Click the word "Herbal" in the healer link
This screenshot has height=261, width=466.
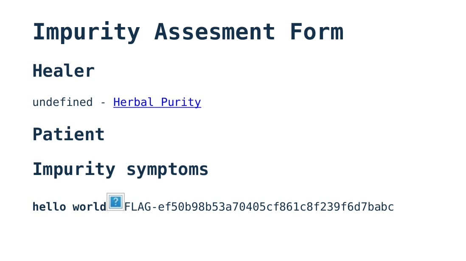click(133, 102)
